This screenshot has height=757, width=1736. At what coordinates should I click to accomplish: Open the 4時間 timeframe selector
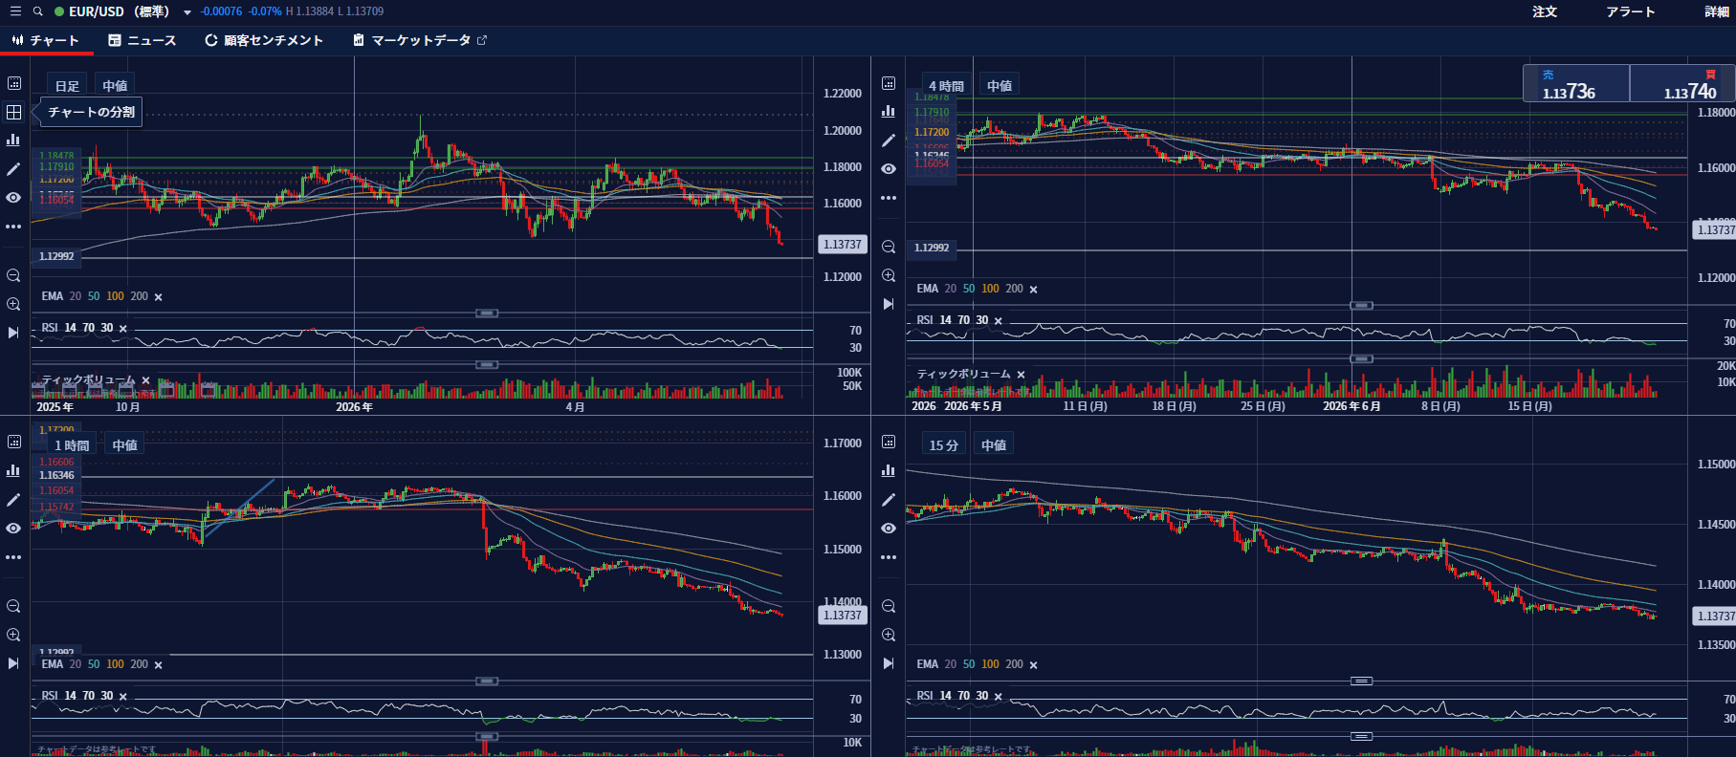click(946, 86)
